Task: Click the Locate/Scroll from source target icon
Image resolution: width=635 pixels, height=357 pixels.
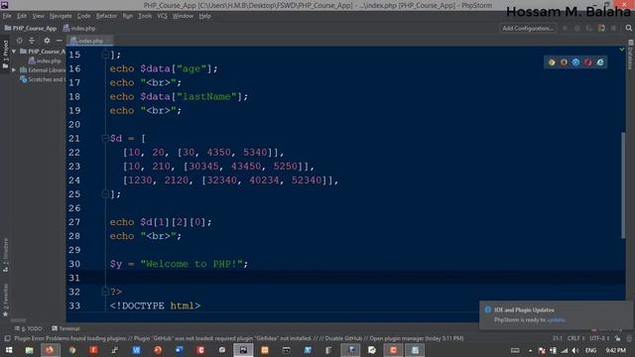Action: [x=19, y=41]
